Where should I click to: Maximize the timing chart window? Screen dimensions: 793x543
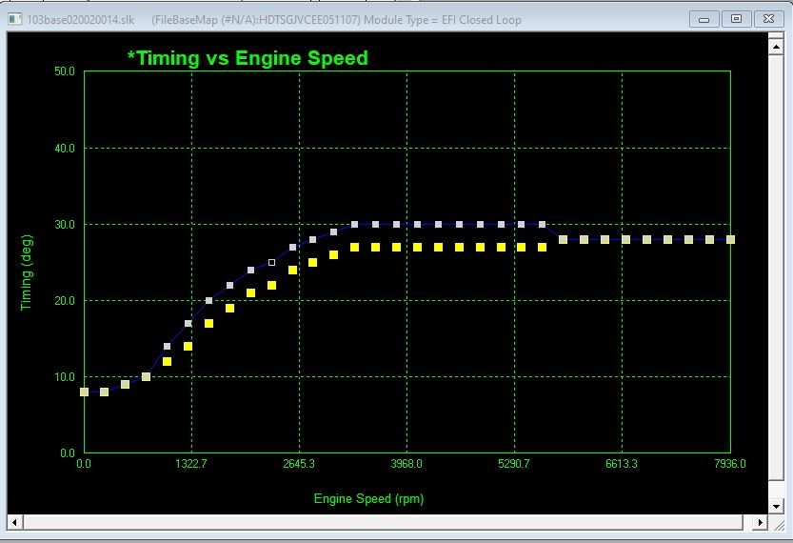pyautogui.click(x=736, y=18)
